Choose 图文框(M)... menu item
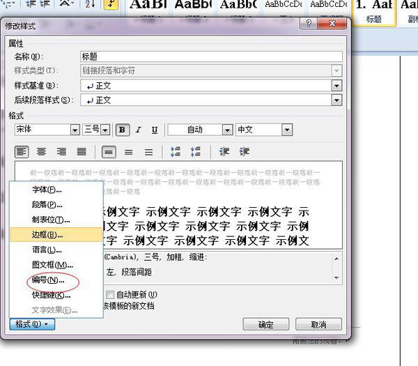Viewport: 418px width, 366px height. point(56,265)
